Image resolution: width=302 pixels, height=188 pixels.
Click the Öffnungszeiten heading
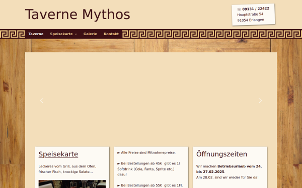tap(221, 154)
